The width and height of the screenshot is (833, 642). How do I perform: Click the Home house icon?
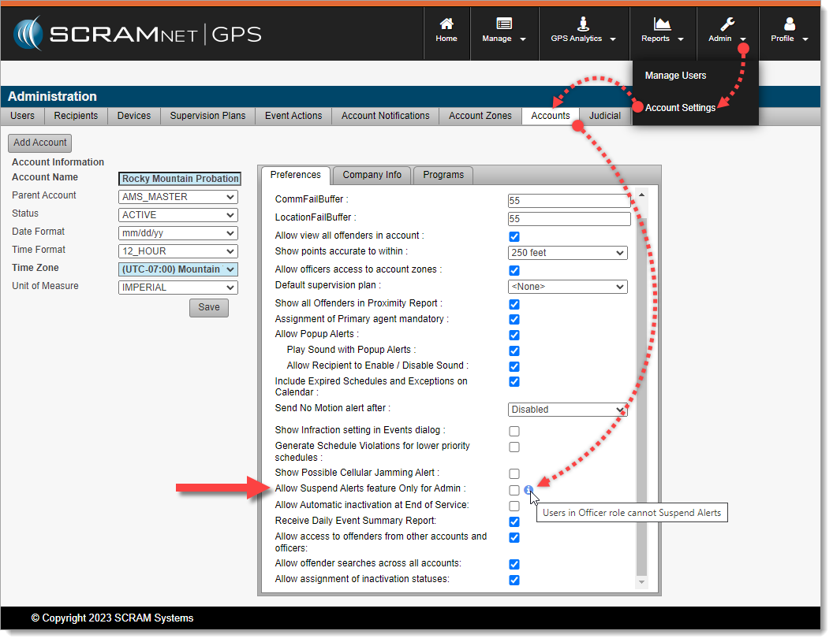(446, 24)
